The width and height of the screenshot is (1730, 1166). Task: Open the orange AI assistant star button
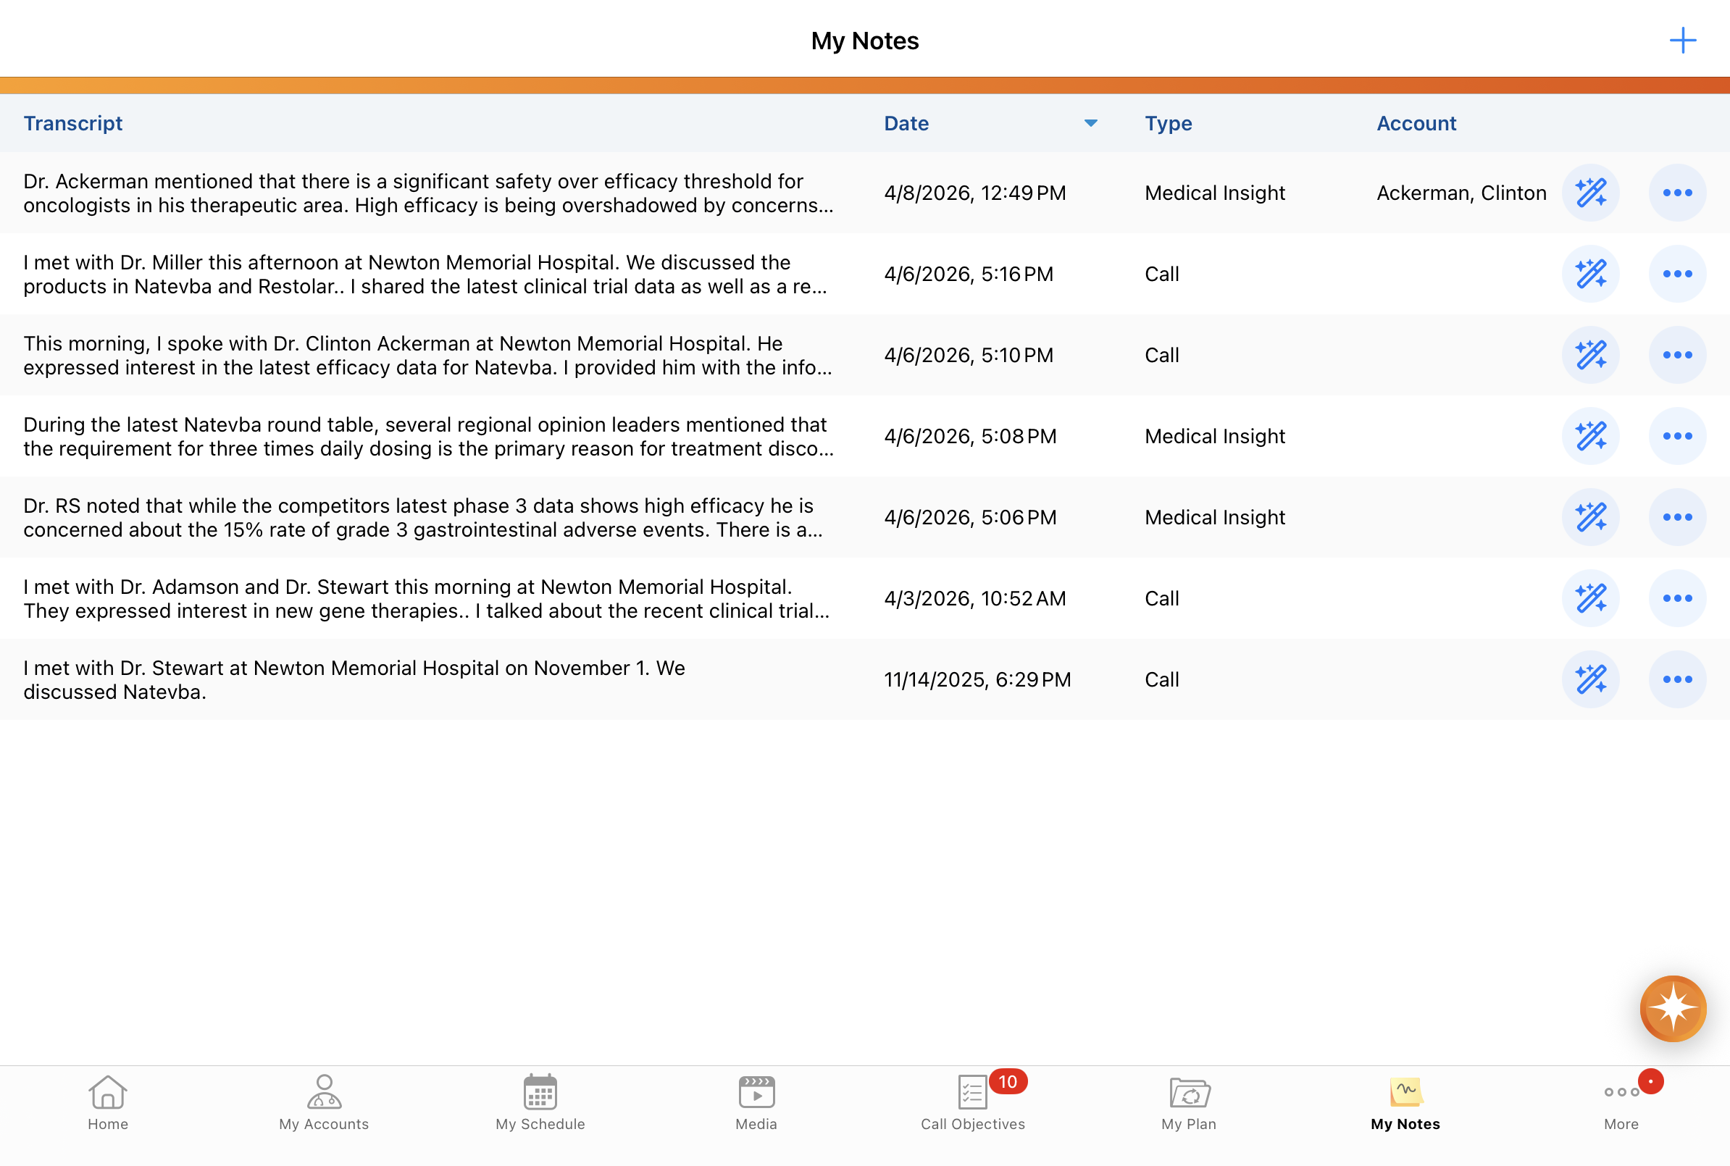(x=1672, y=1008)
